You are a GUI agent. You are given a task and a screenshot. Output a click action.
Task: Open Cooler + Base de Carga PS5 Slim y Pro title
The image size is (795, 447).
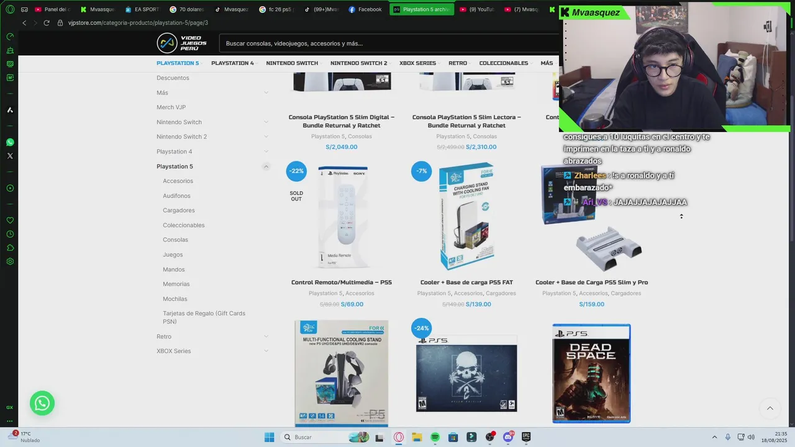click(x=592, y=282)
